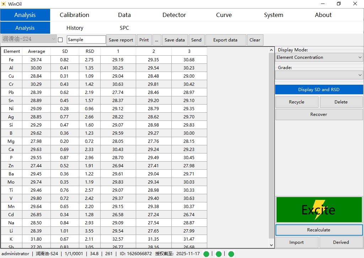This screenshot has width=364, height=258.
Task: Open the Detector tab
Action: [174, 15]
